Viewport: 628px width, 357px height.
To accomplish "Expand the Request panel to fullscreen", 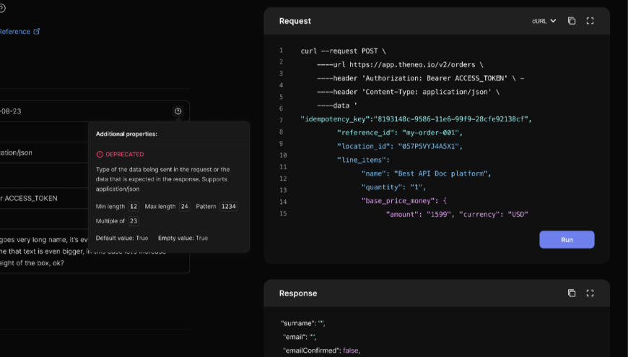I will click(590, 21).
